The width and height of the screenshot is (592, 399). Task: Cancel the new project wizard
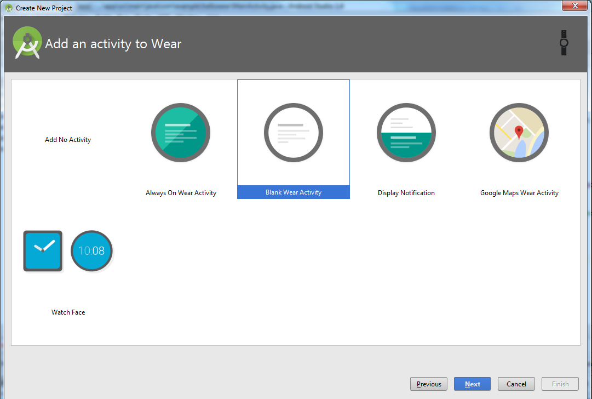pyautogui.click(x=516, y=384)
